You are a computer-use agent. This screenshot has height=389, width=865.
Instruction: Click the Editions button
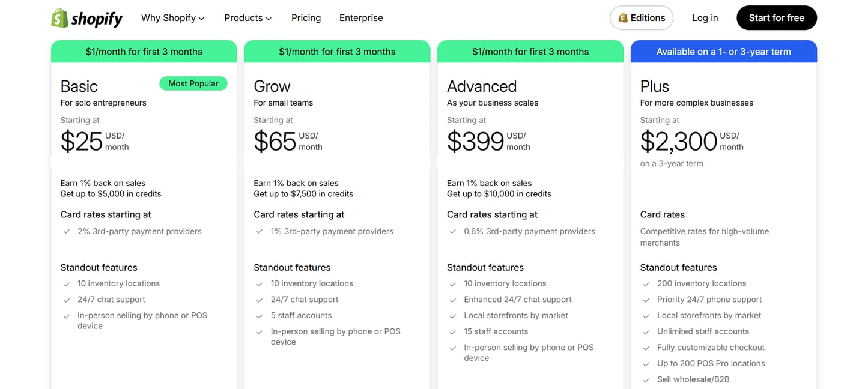tap(641, 17)
